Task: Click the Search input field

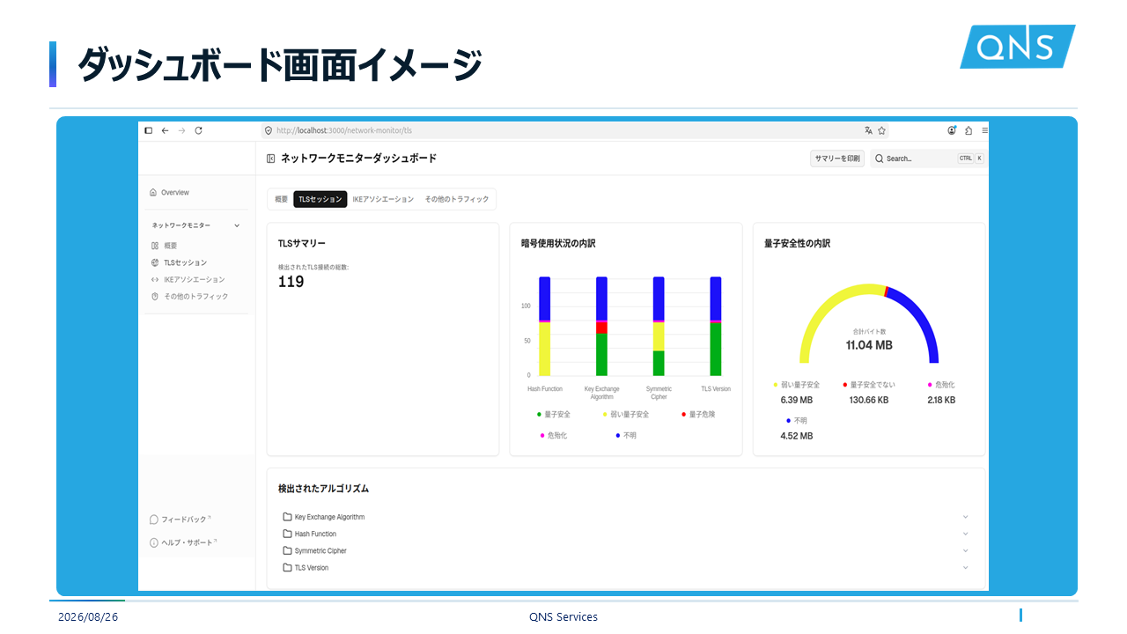Action: [x=928, y=158]
